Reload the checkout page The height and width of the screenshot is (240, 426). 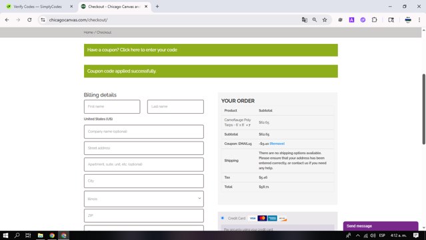(x=29, y=20)
